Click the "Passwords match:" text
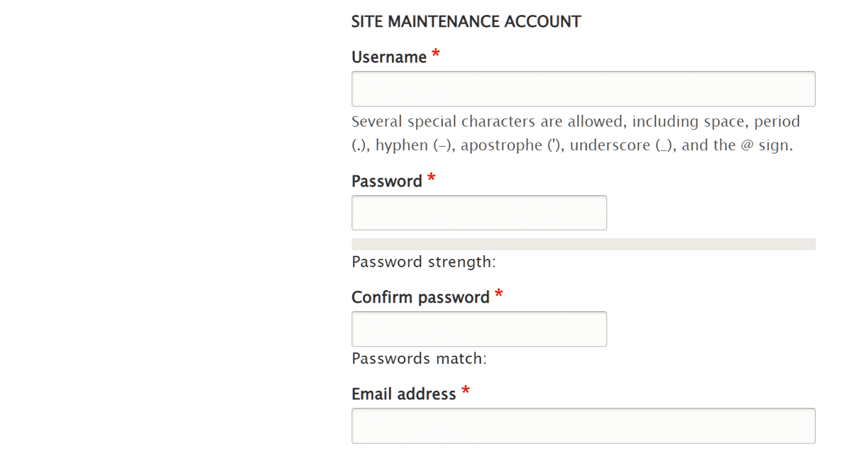 pyautogui.click(x=419, y=358)
